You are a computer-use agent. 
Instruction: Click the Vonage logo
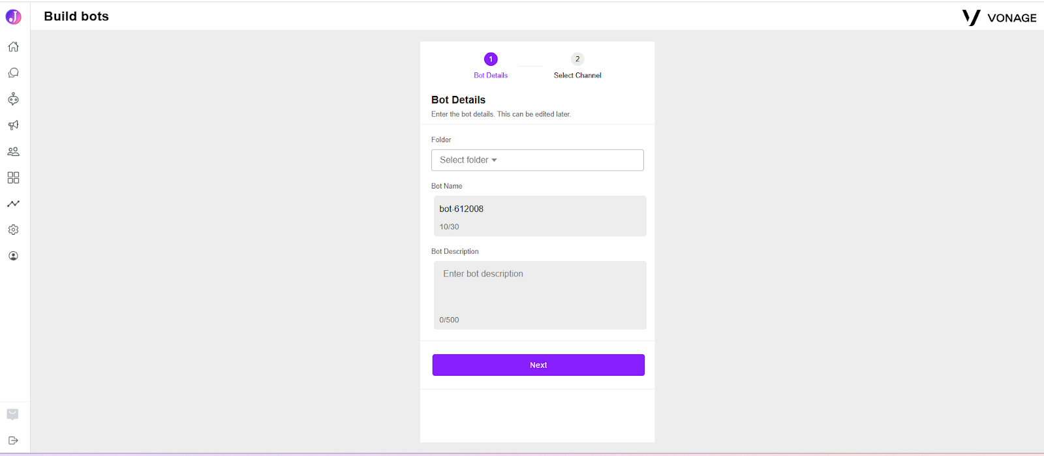tap(999, 18)
